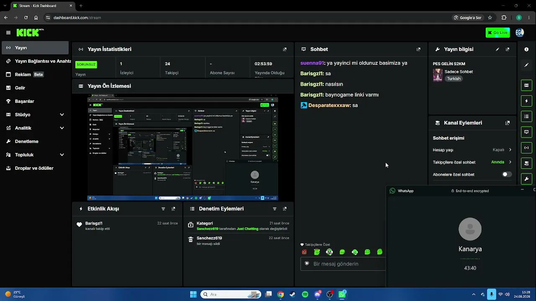The height and width of the screenshot is (301, 536).
Task: Click the Kanarya contact avatar in WhatsApp
Action: pos(470,229)
